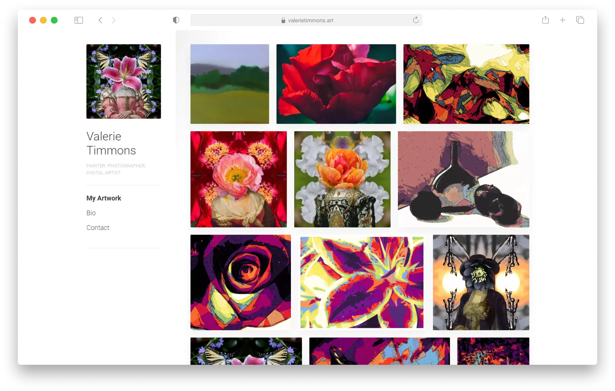The image size is (615, 391).
Task: Open the yellow and red abstract leaves artwork
Action: 466,84
